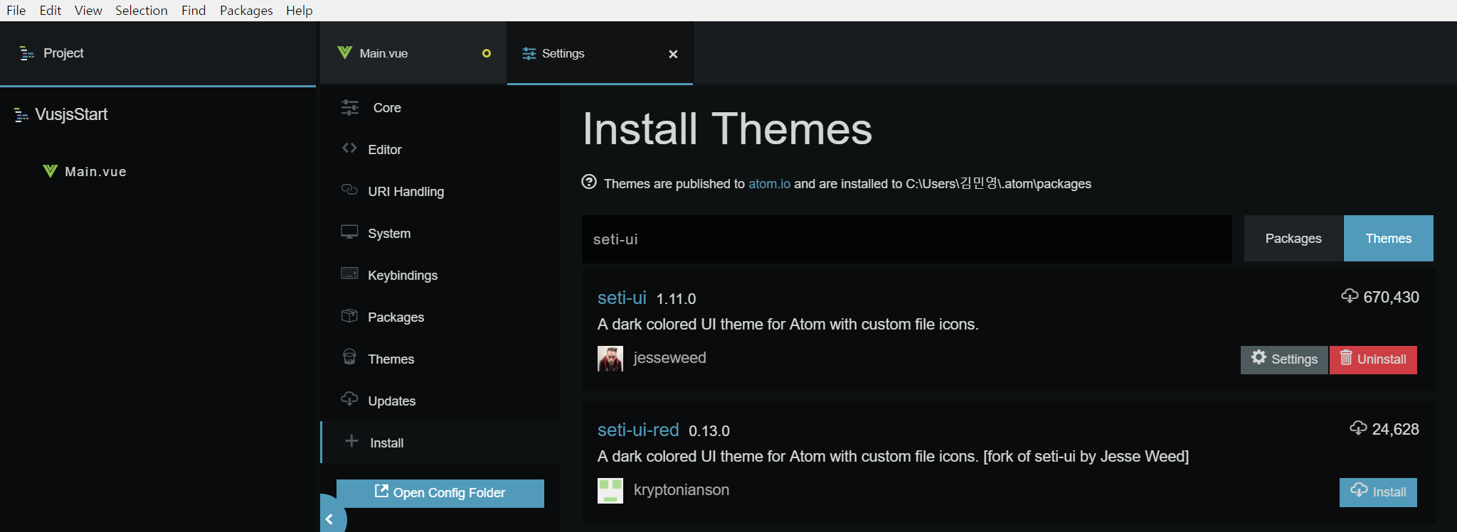Open Editor settings section
The width and height of the screenshot is (1457, 532).
(x=440, y=149)
